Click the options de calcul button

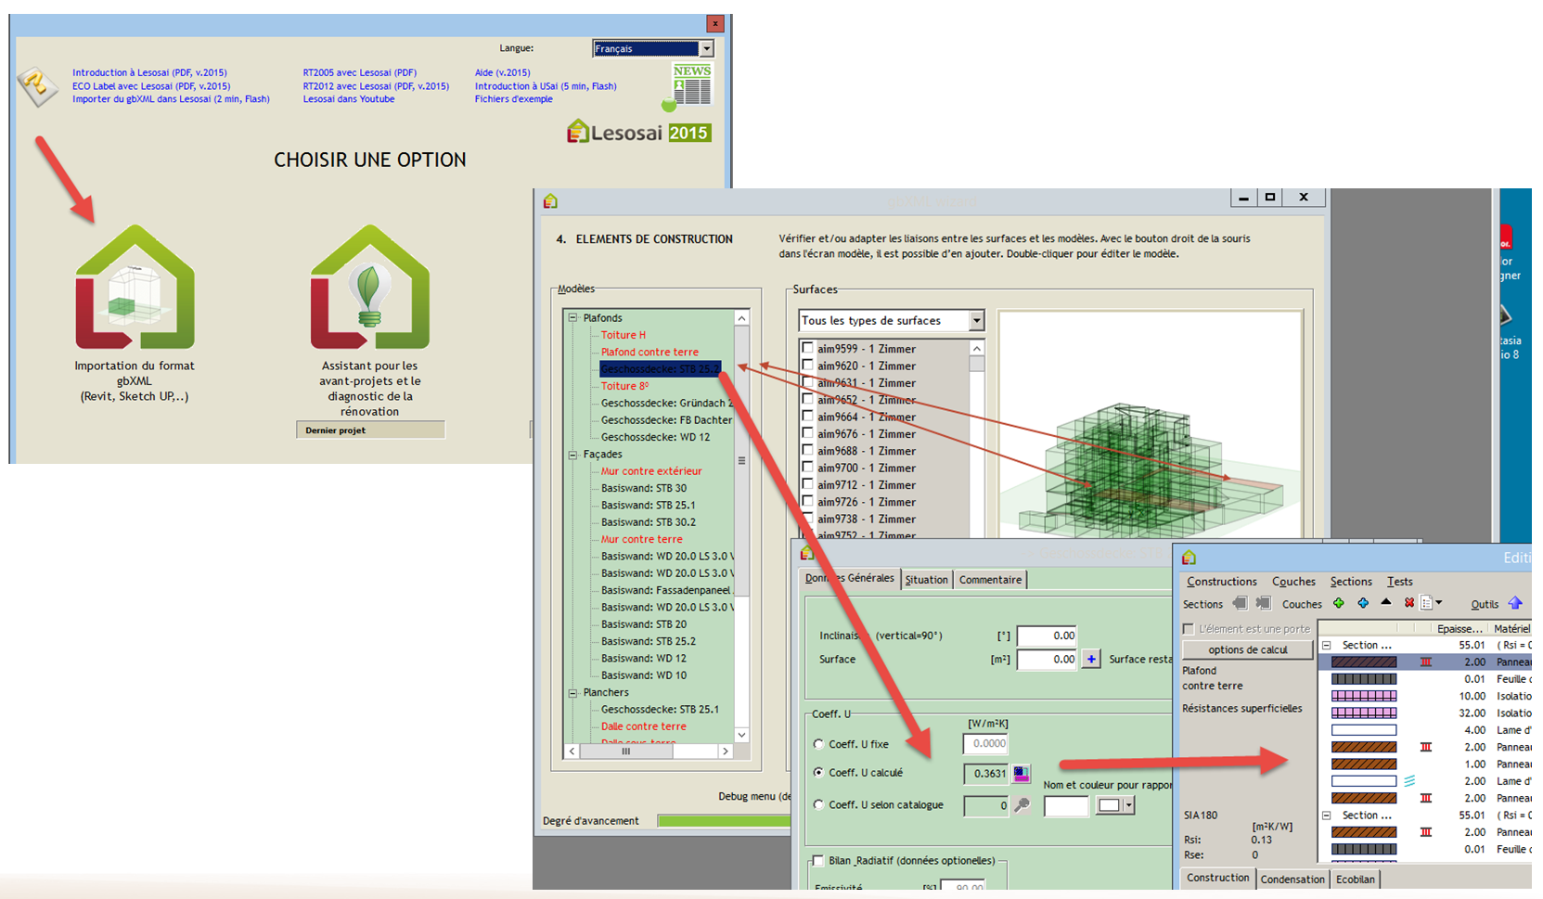[1247, 649]
